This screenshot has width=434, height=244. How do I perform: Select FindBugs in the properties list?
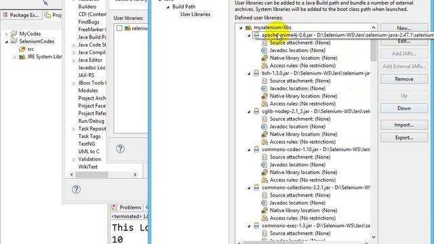pyautogui.click(x=89, y=22)
